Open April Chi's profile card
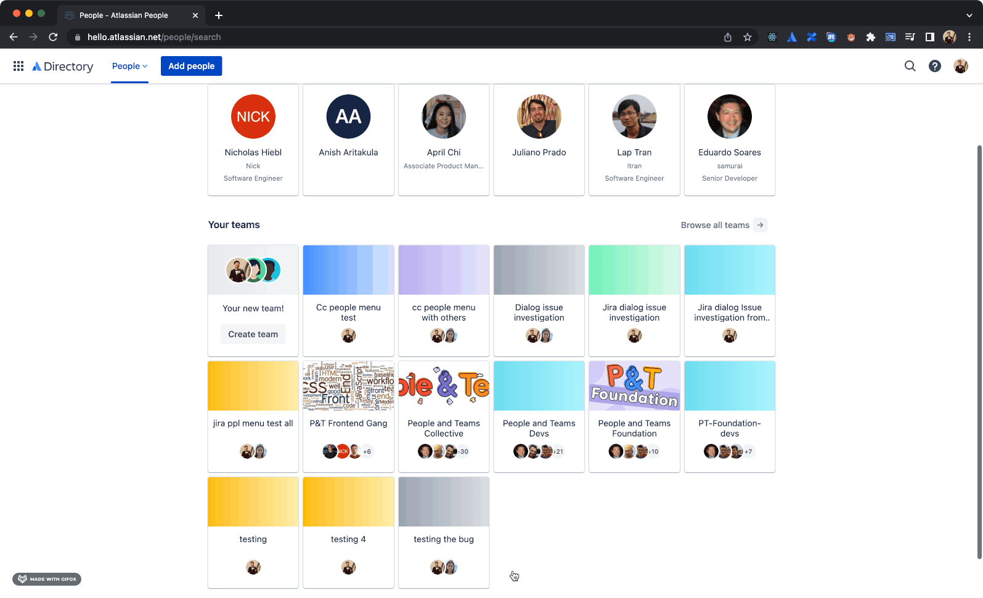This screenshot has width=983, height=598. click(x=444, y=140)
